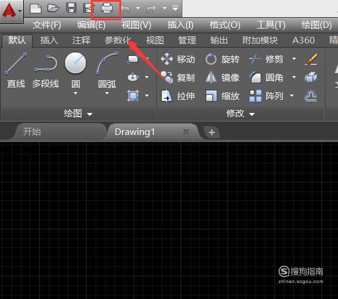The height and width of the screenshot is (299, 338).
Task: Switch to the 附加模块 ribbon tab
Action: 260,40
